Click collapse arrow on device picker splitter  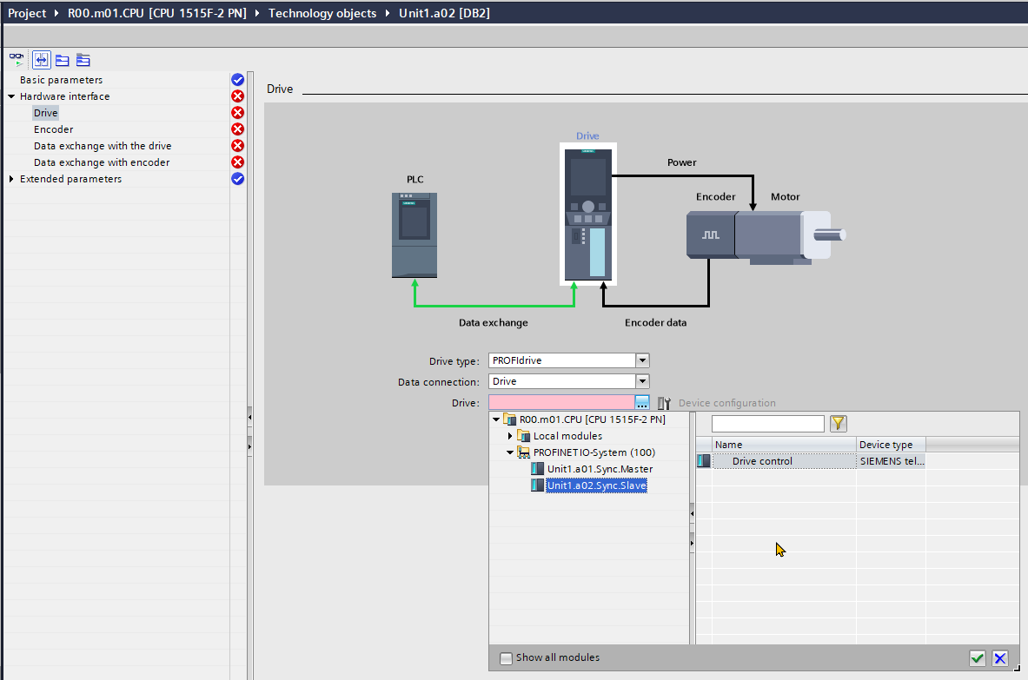pos(693,513)
